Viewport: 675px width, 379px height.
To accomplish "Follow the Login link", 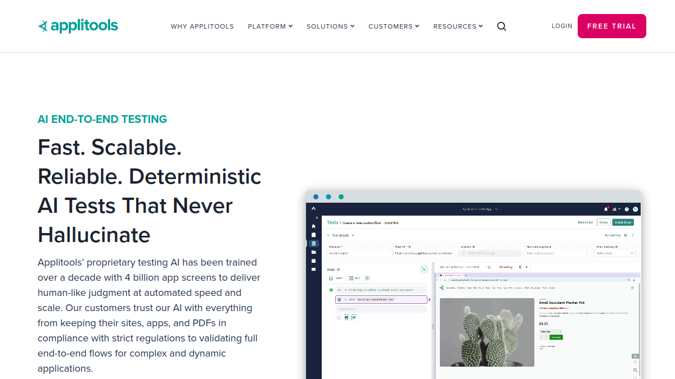I will click(x=562, y=26).
